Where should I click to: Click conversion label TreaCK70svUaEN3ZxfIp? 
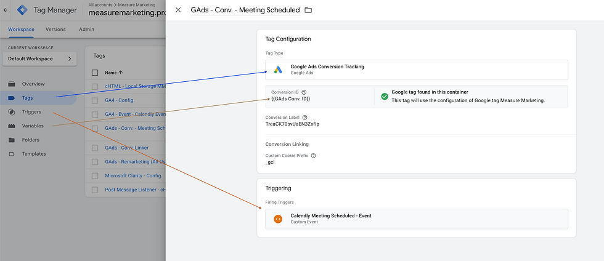point(292,124)
